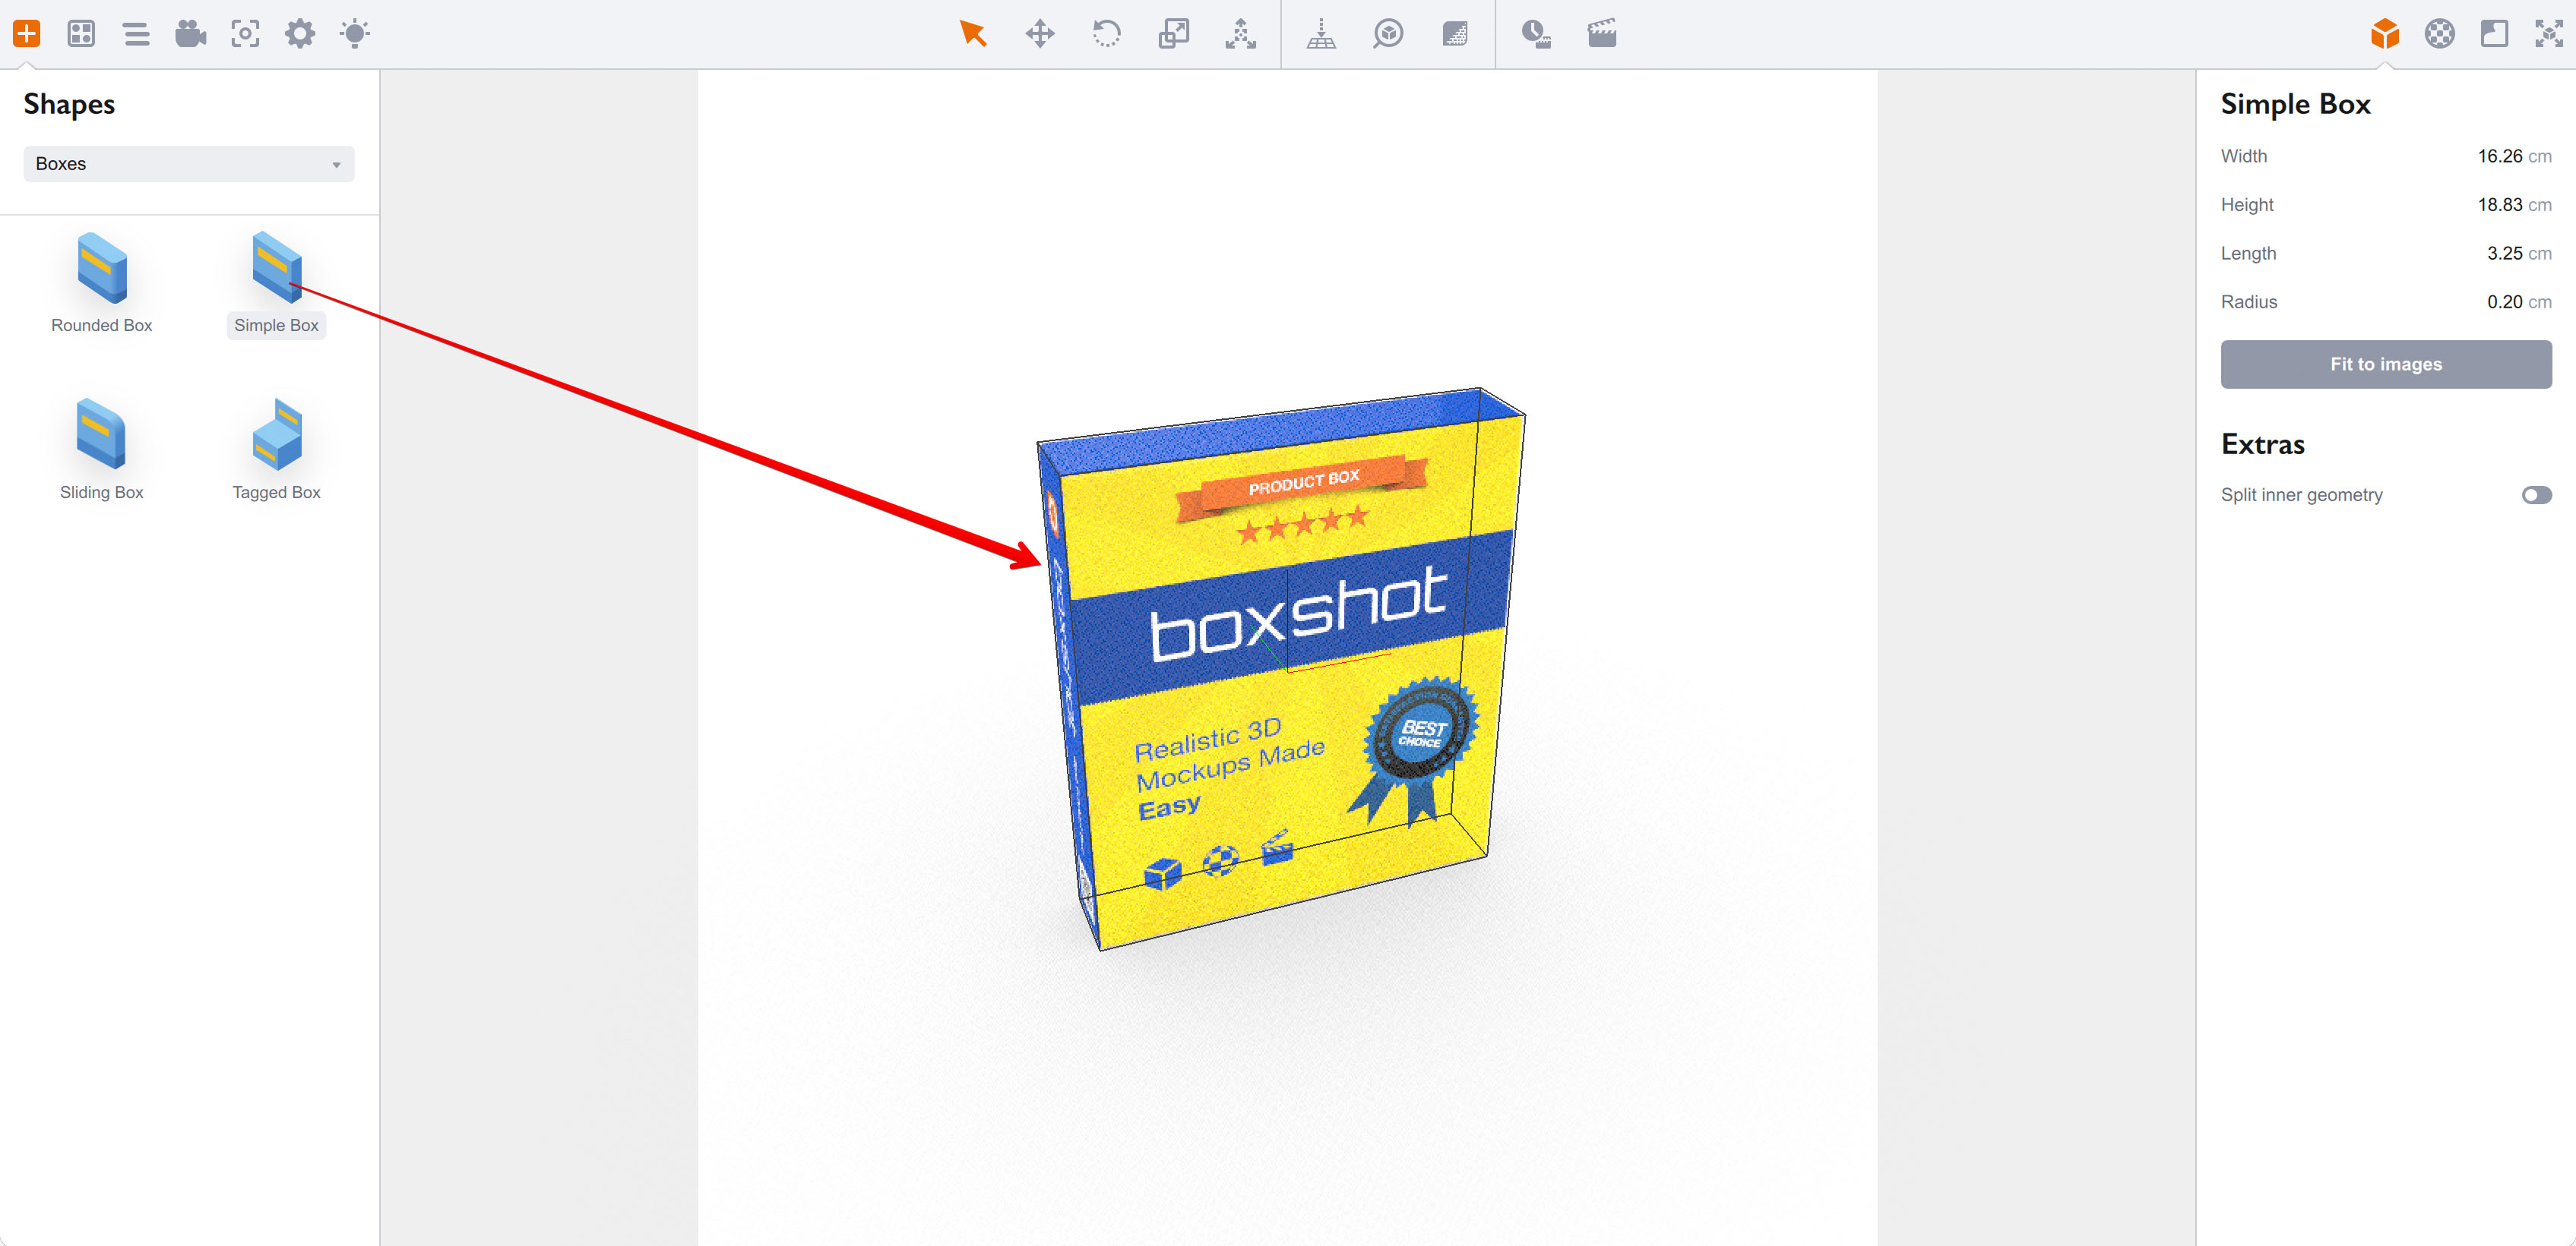Open the snapshot/render tool
Screen dimensions: 2576x1246
pos(245,34)
